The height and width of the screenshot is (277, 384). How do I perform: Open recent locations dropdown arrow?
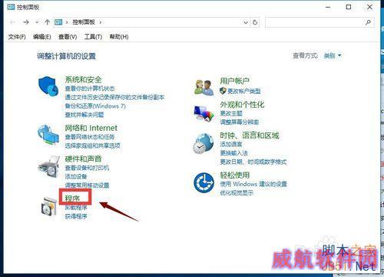click(37, 22)
